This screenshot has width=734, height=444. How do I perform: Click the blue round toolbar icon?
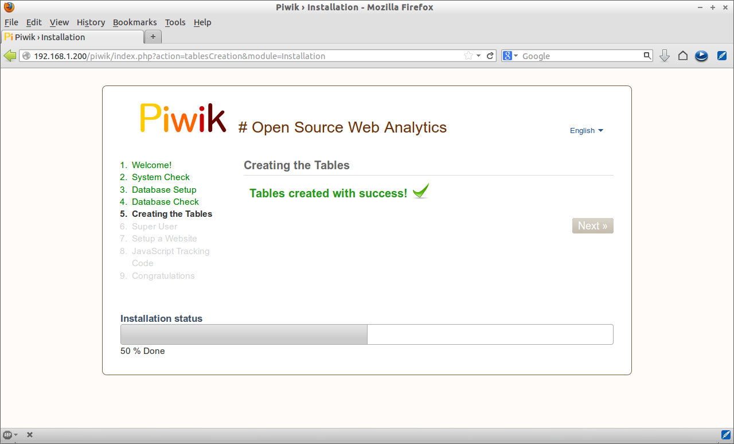tap(701, 56)
